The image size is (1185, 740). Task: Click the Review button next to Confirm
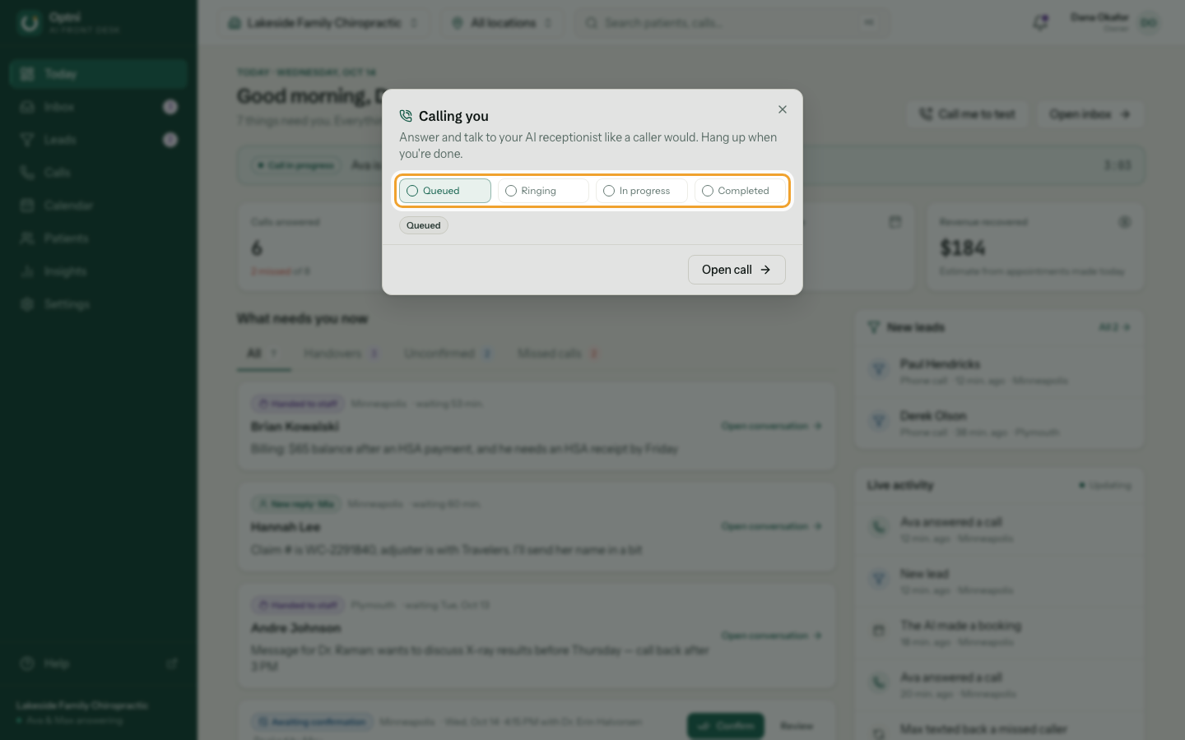coord(797,725)
